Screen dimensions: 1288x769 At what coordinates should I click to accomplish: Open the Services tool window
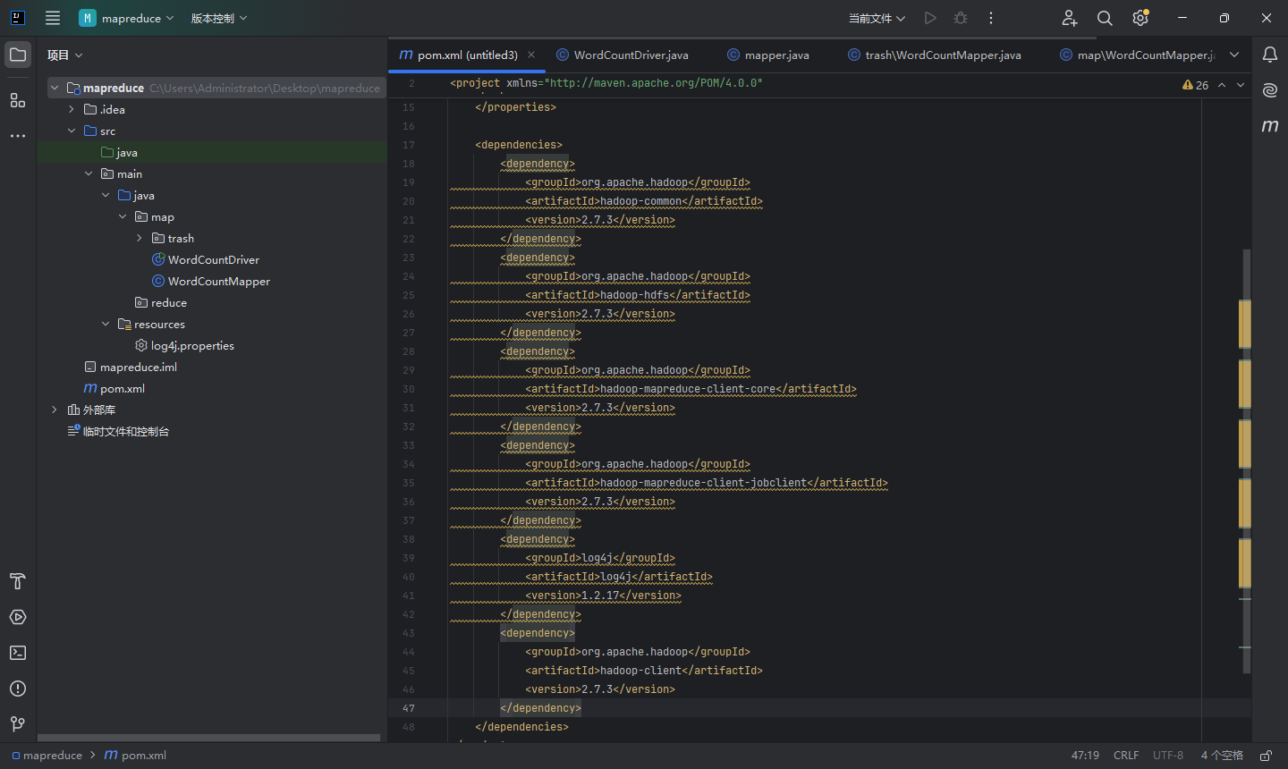(x=18, y=617)
